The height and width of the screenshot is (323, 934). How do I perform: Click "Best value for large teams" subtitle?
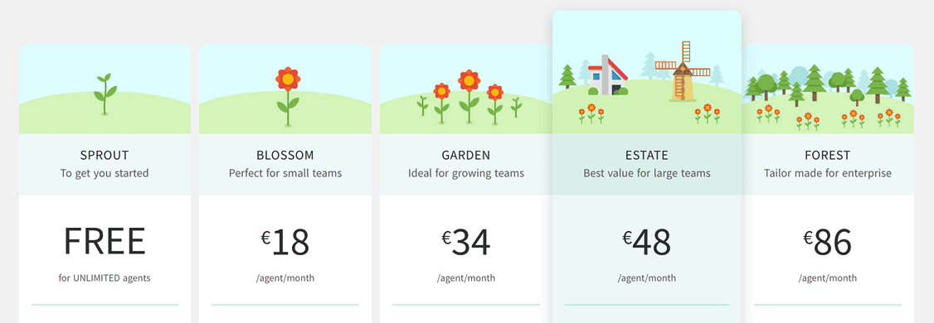pyautogui.click(x=646, y=174)
